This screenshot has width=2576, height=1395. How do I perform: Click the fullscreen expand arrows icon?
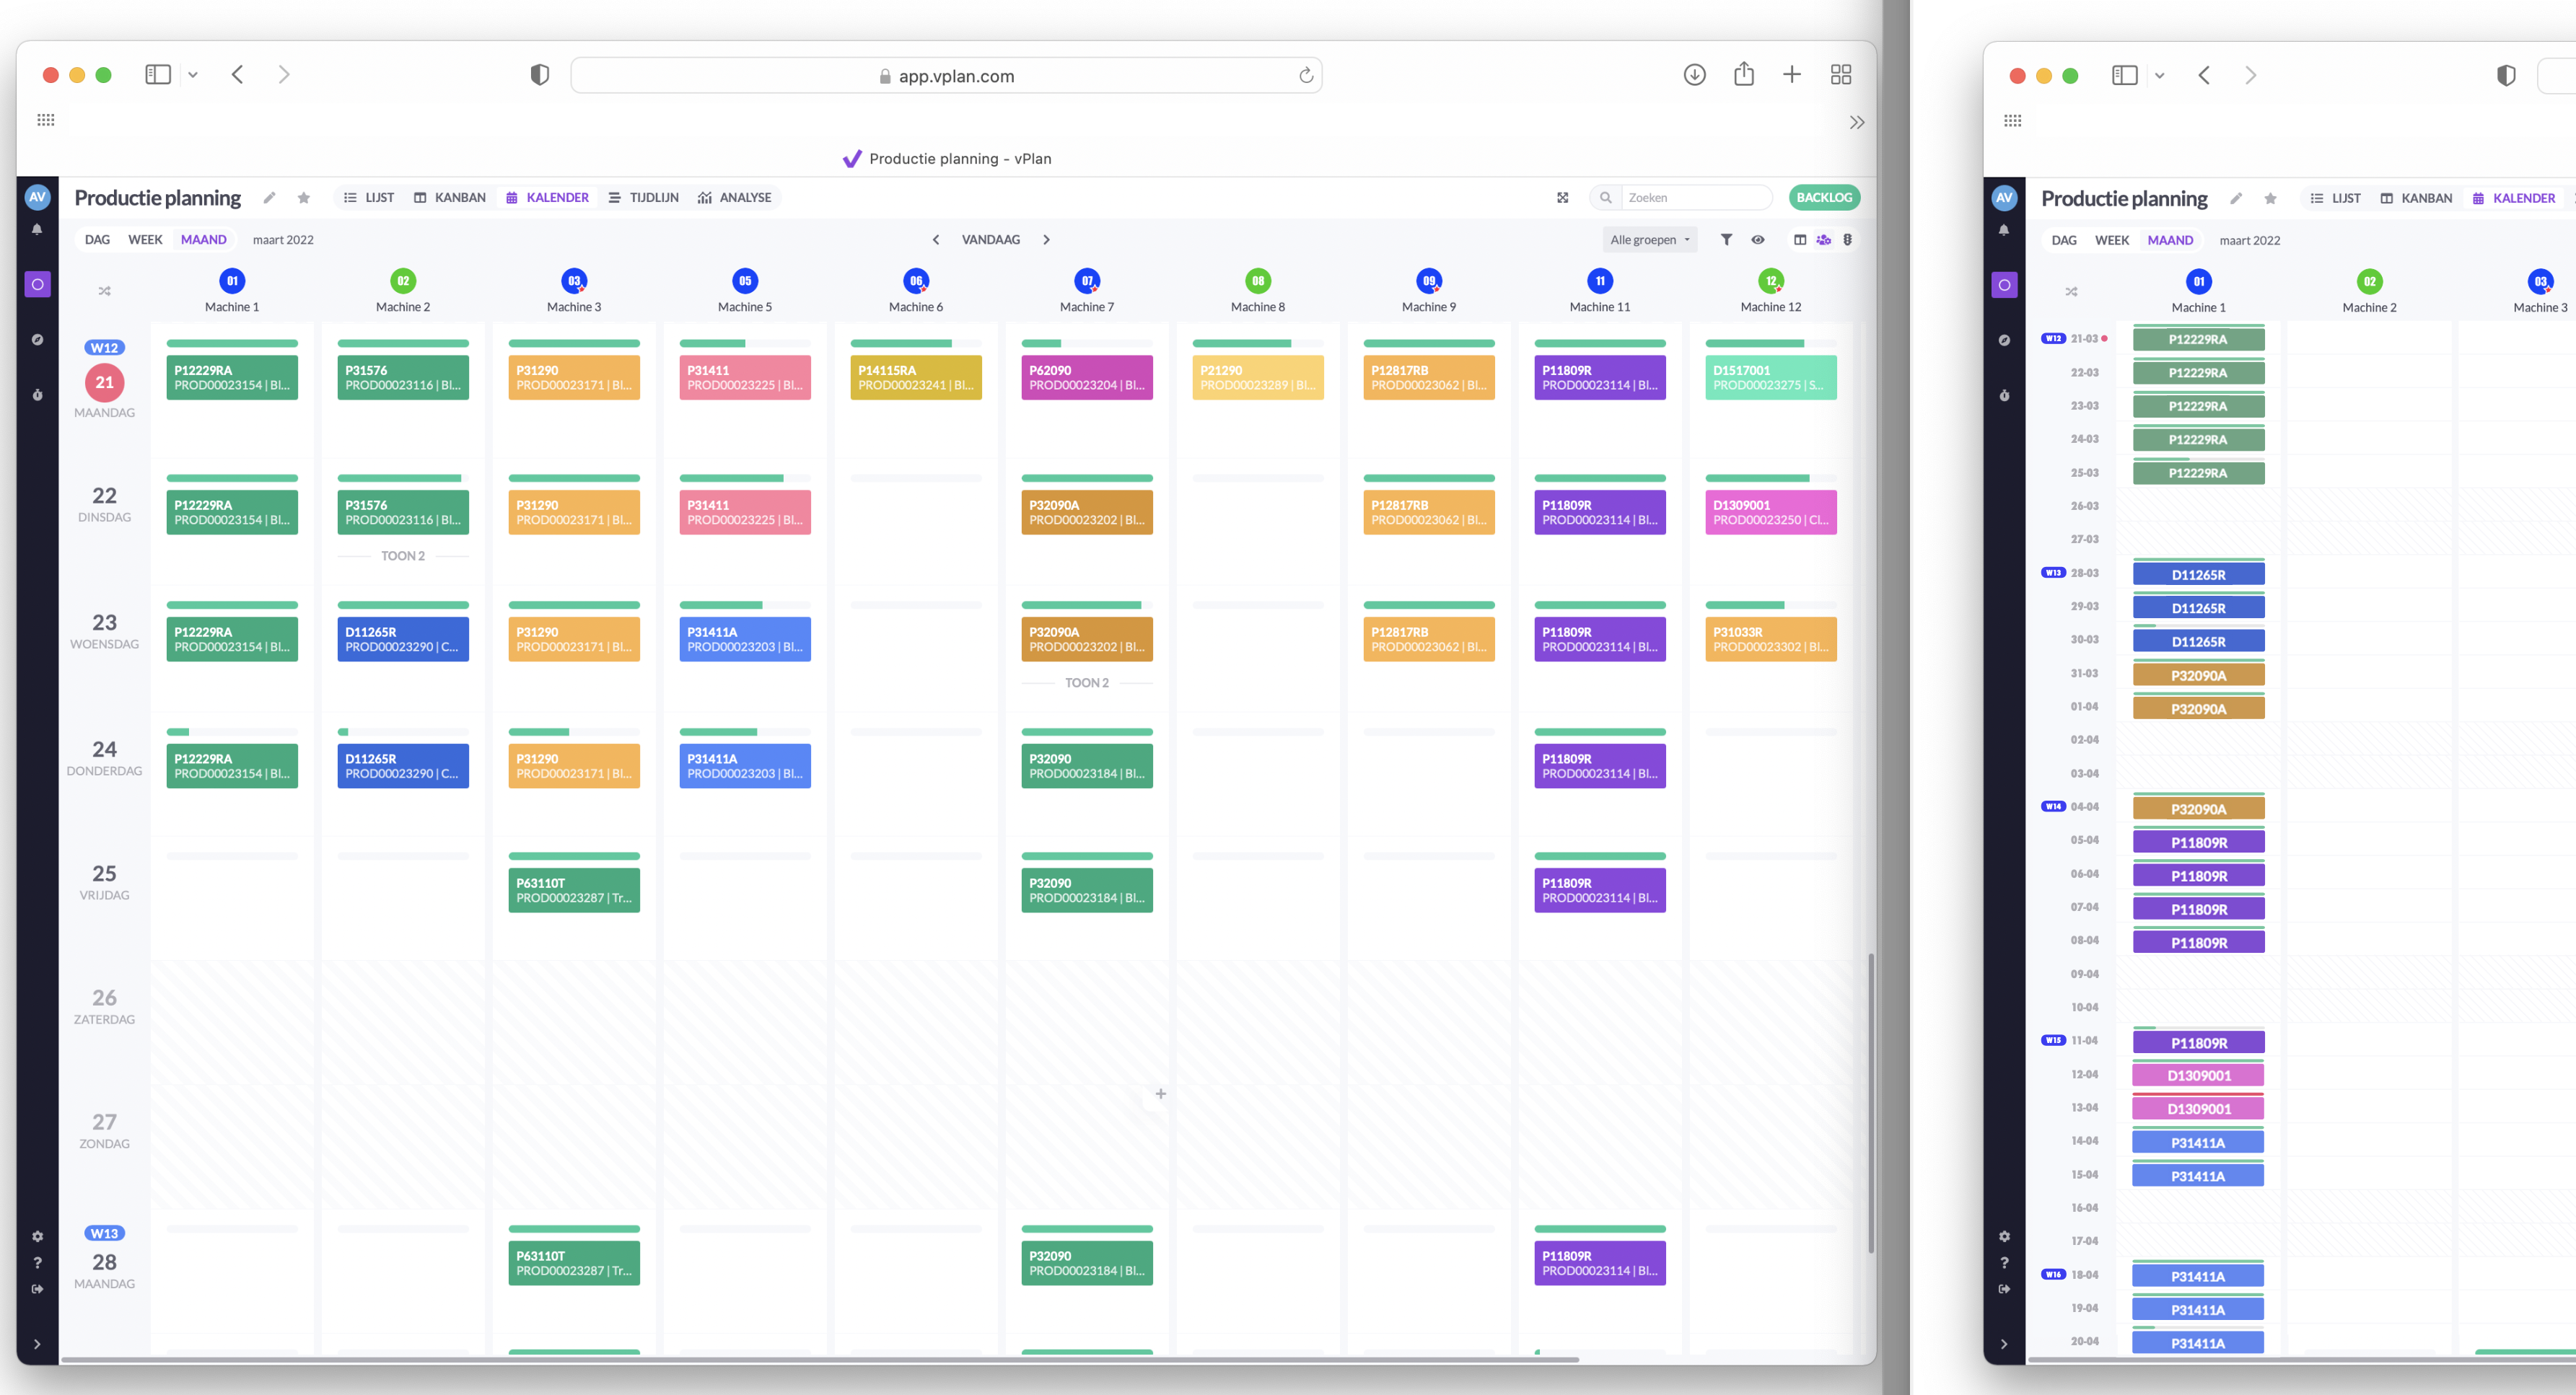tap(1563, 198)
